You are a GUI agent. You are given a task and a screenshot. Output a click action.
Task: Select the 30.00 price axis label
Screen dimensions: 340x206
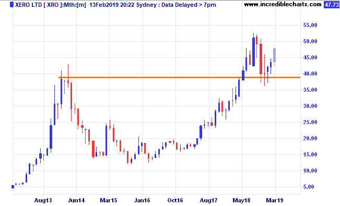310,106
